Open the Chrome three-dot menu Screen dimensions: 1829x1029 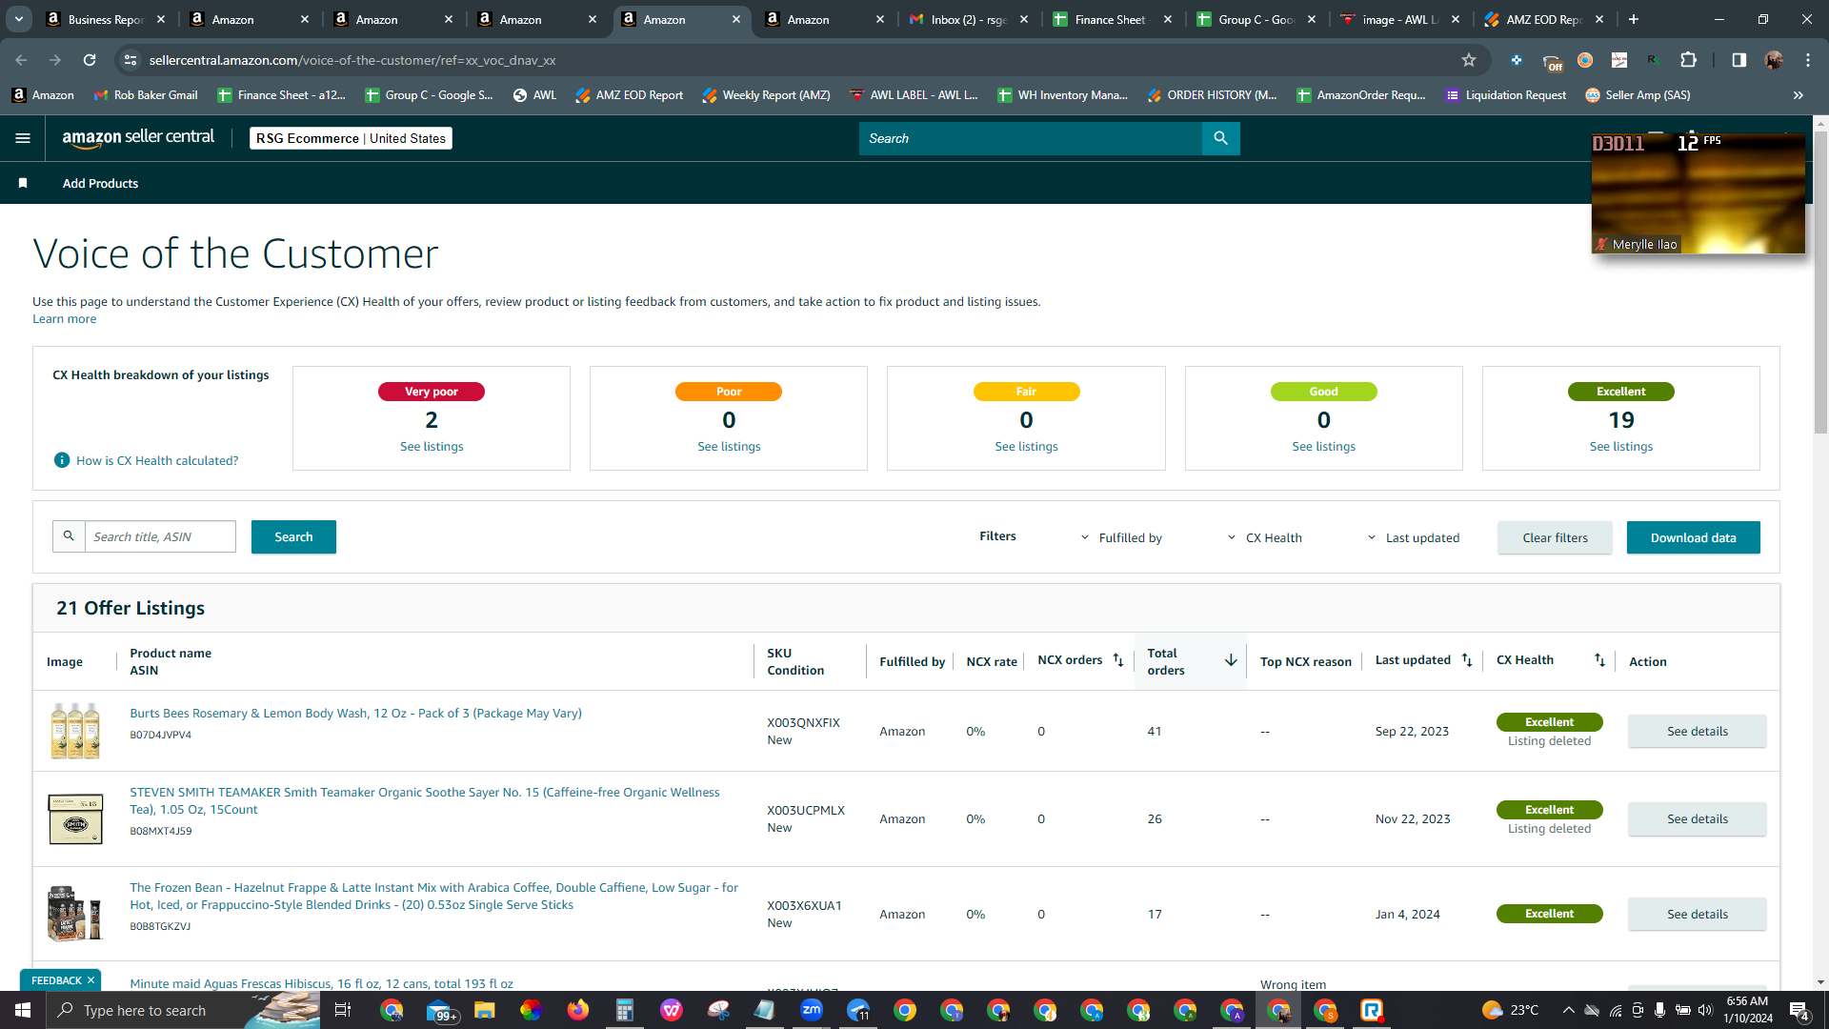pyautogui.click(x=1808, y=60)
